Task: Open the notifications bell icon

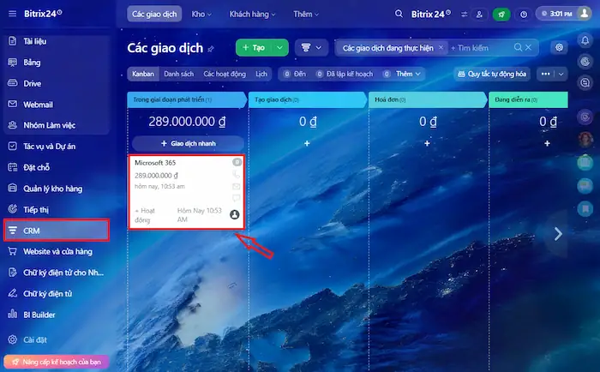Action: pyautogui.click(x=585, y=40)
